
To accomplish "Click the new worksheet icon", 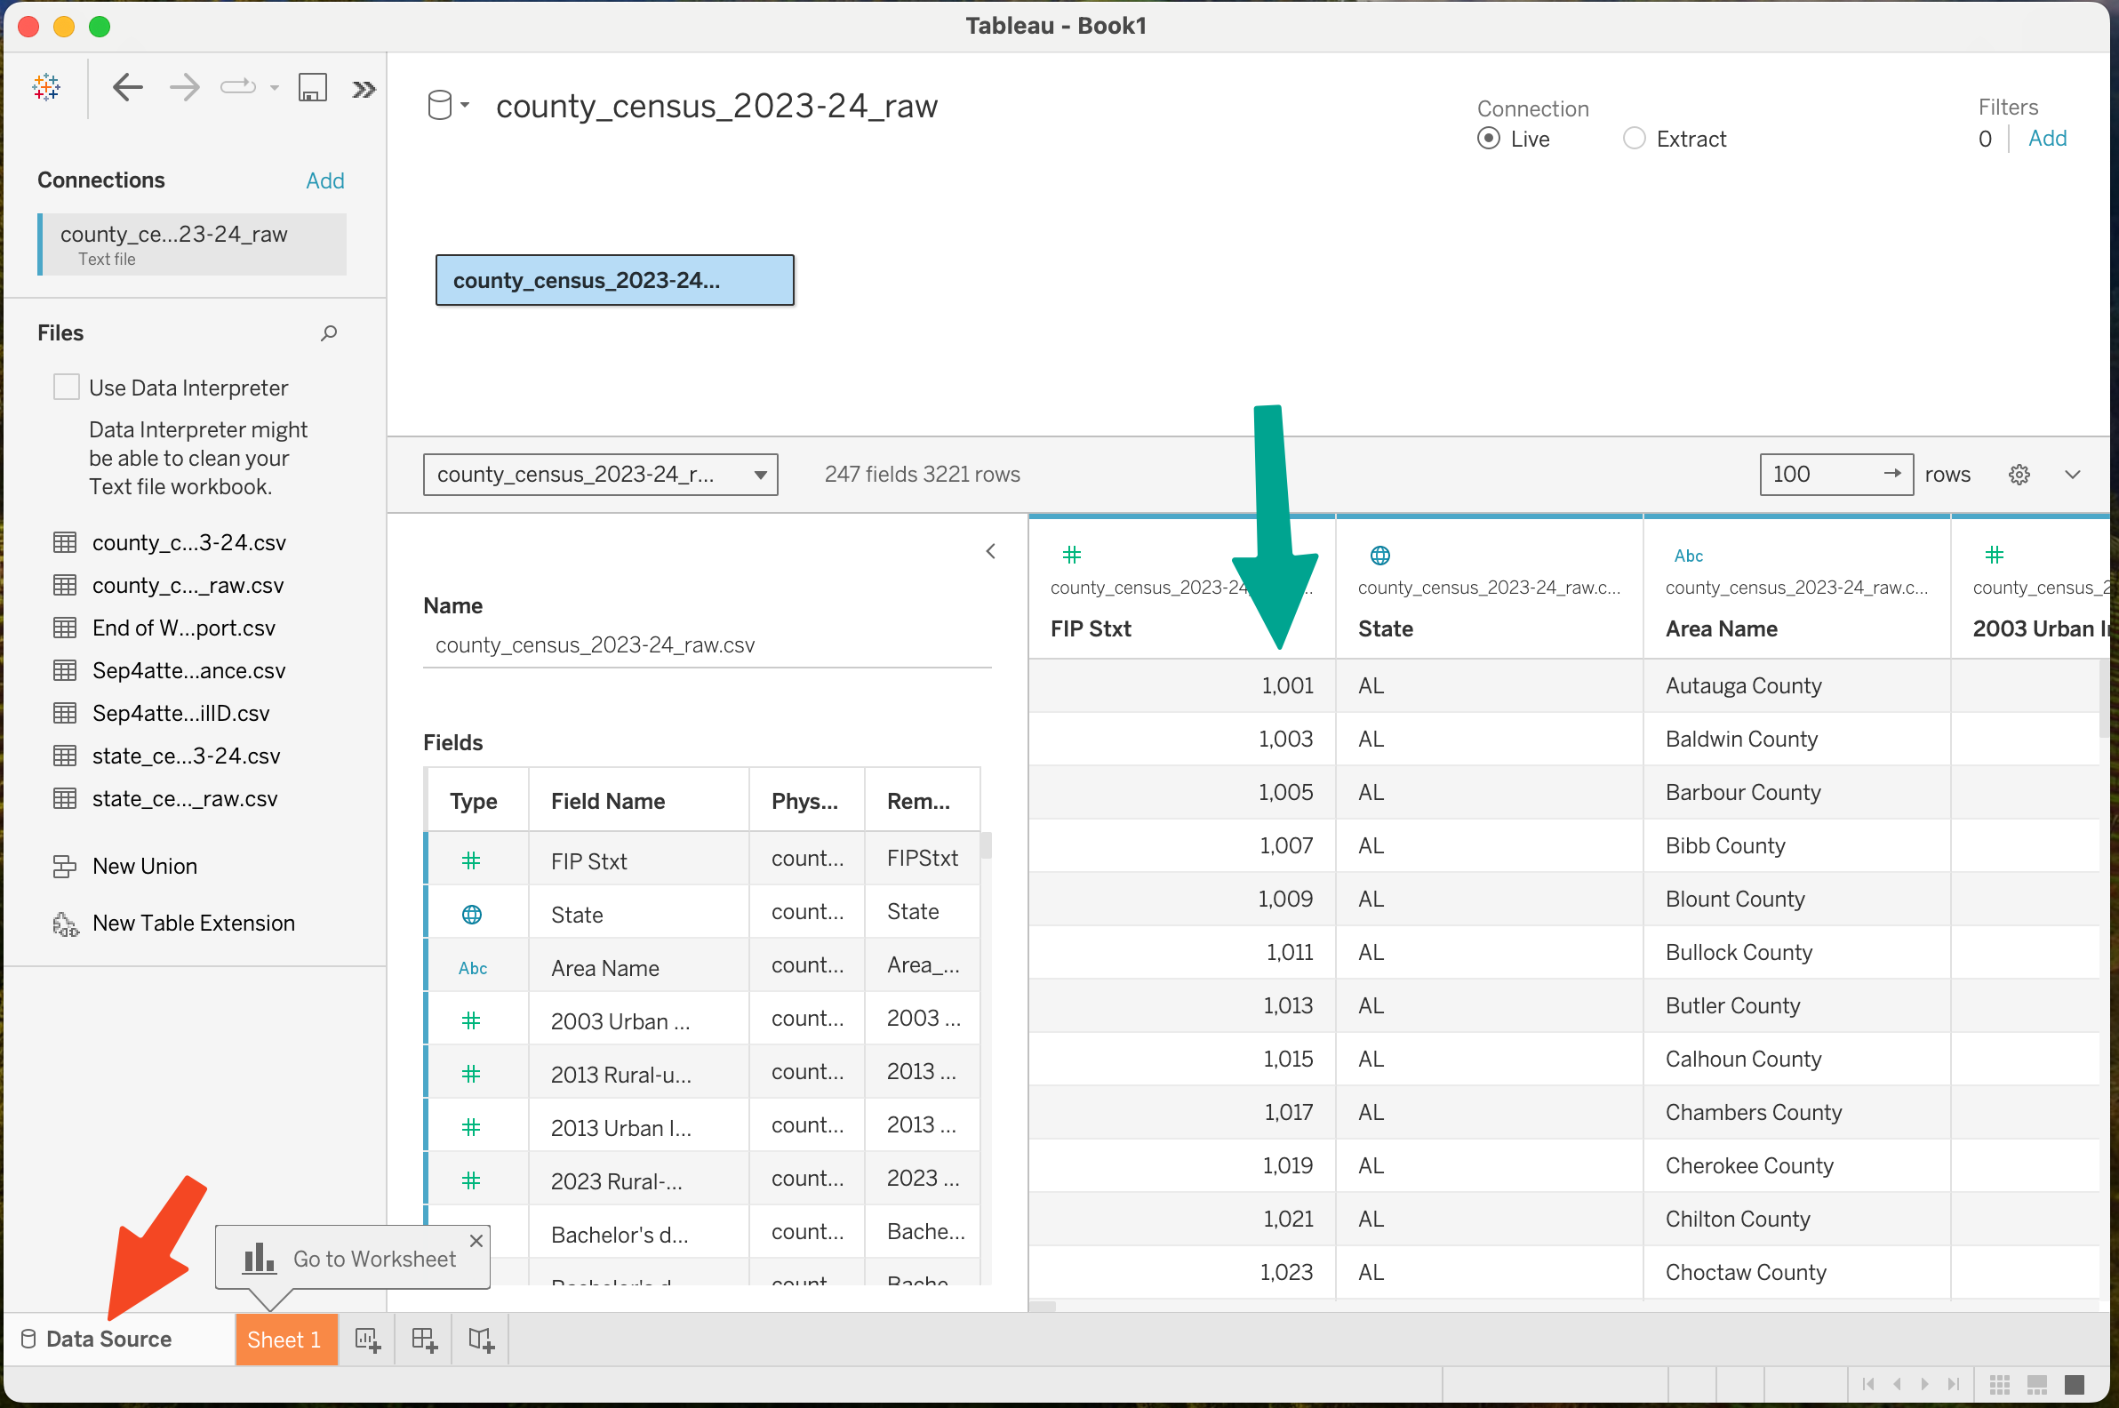I will tap(367, 1340).
